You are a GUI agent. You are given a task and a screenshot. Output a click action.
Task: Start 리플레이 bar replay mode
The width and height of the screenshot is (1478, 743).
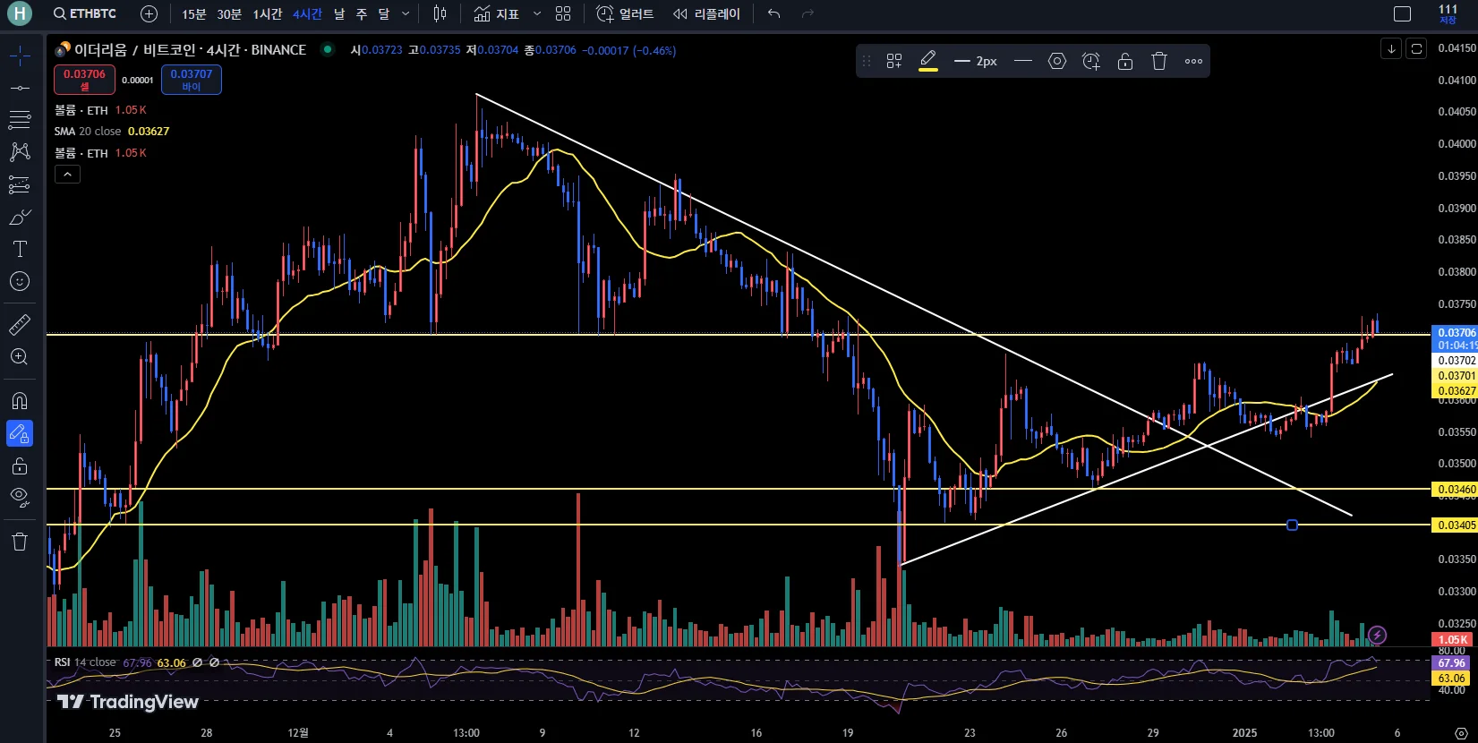[707, 13]
